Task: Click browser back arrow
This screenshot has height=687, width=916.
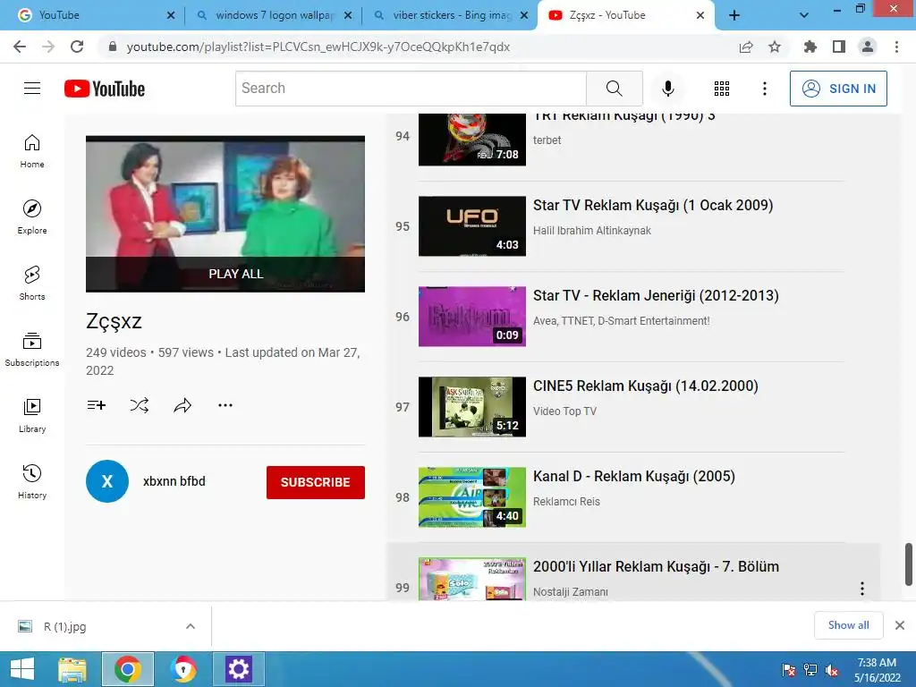Action: point(20,47)
